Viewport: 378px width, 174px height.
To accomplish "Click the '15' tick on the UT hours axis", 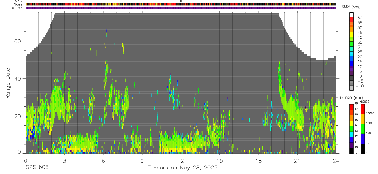I will [x=220, y=160].
